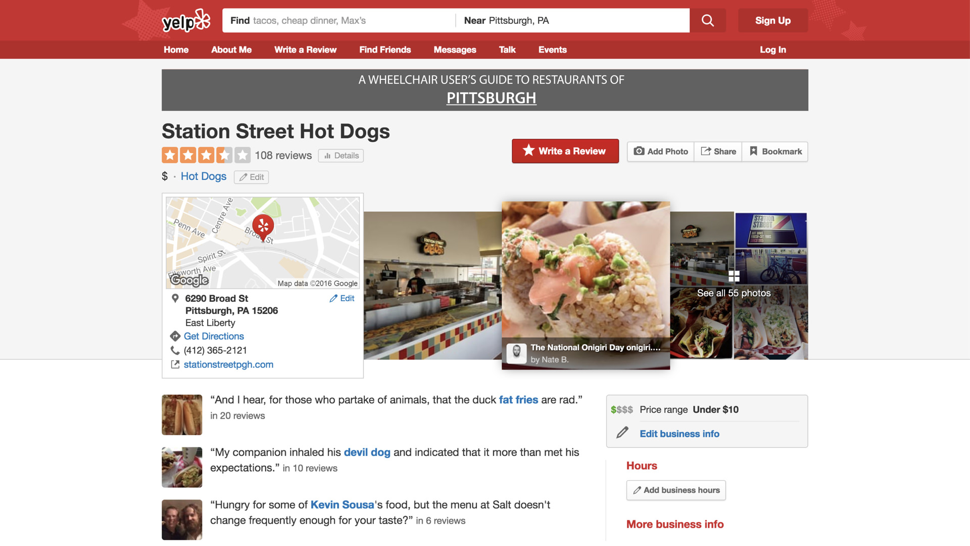Viewport: 970px width, 546px height.
Task: Click the red map pin marker
Action: (x=263, y=226)
